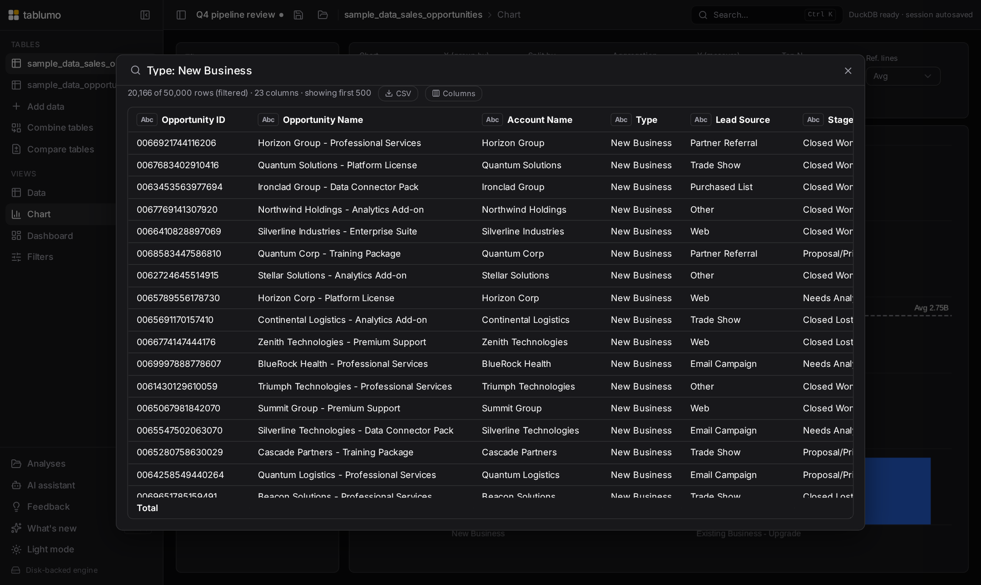The image size is (981, 585).
Task: Open the Columns picker
Action: 453,93
